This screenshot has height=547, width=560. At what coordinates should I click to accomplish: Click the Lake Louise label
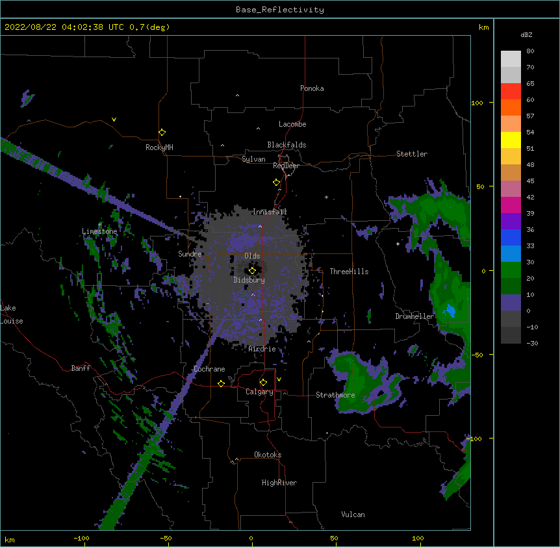11,314
